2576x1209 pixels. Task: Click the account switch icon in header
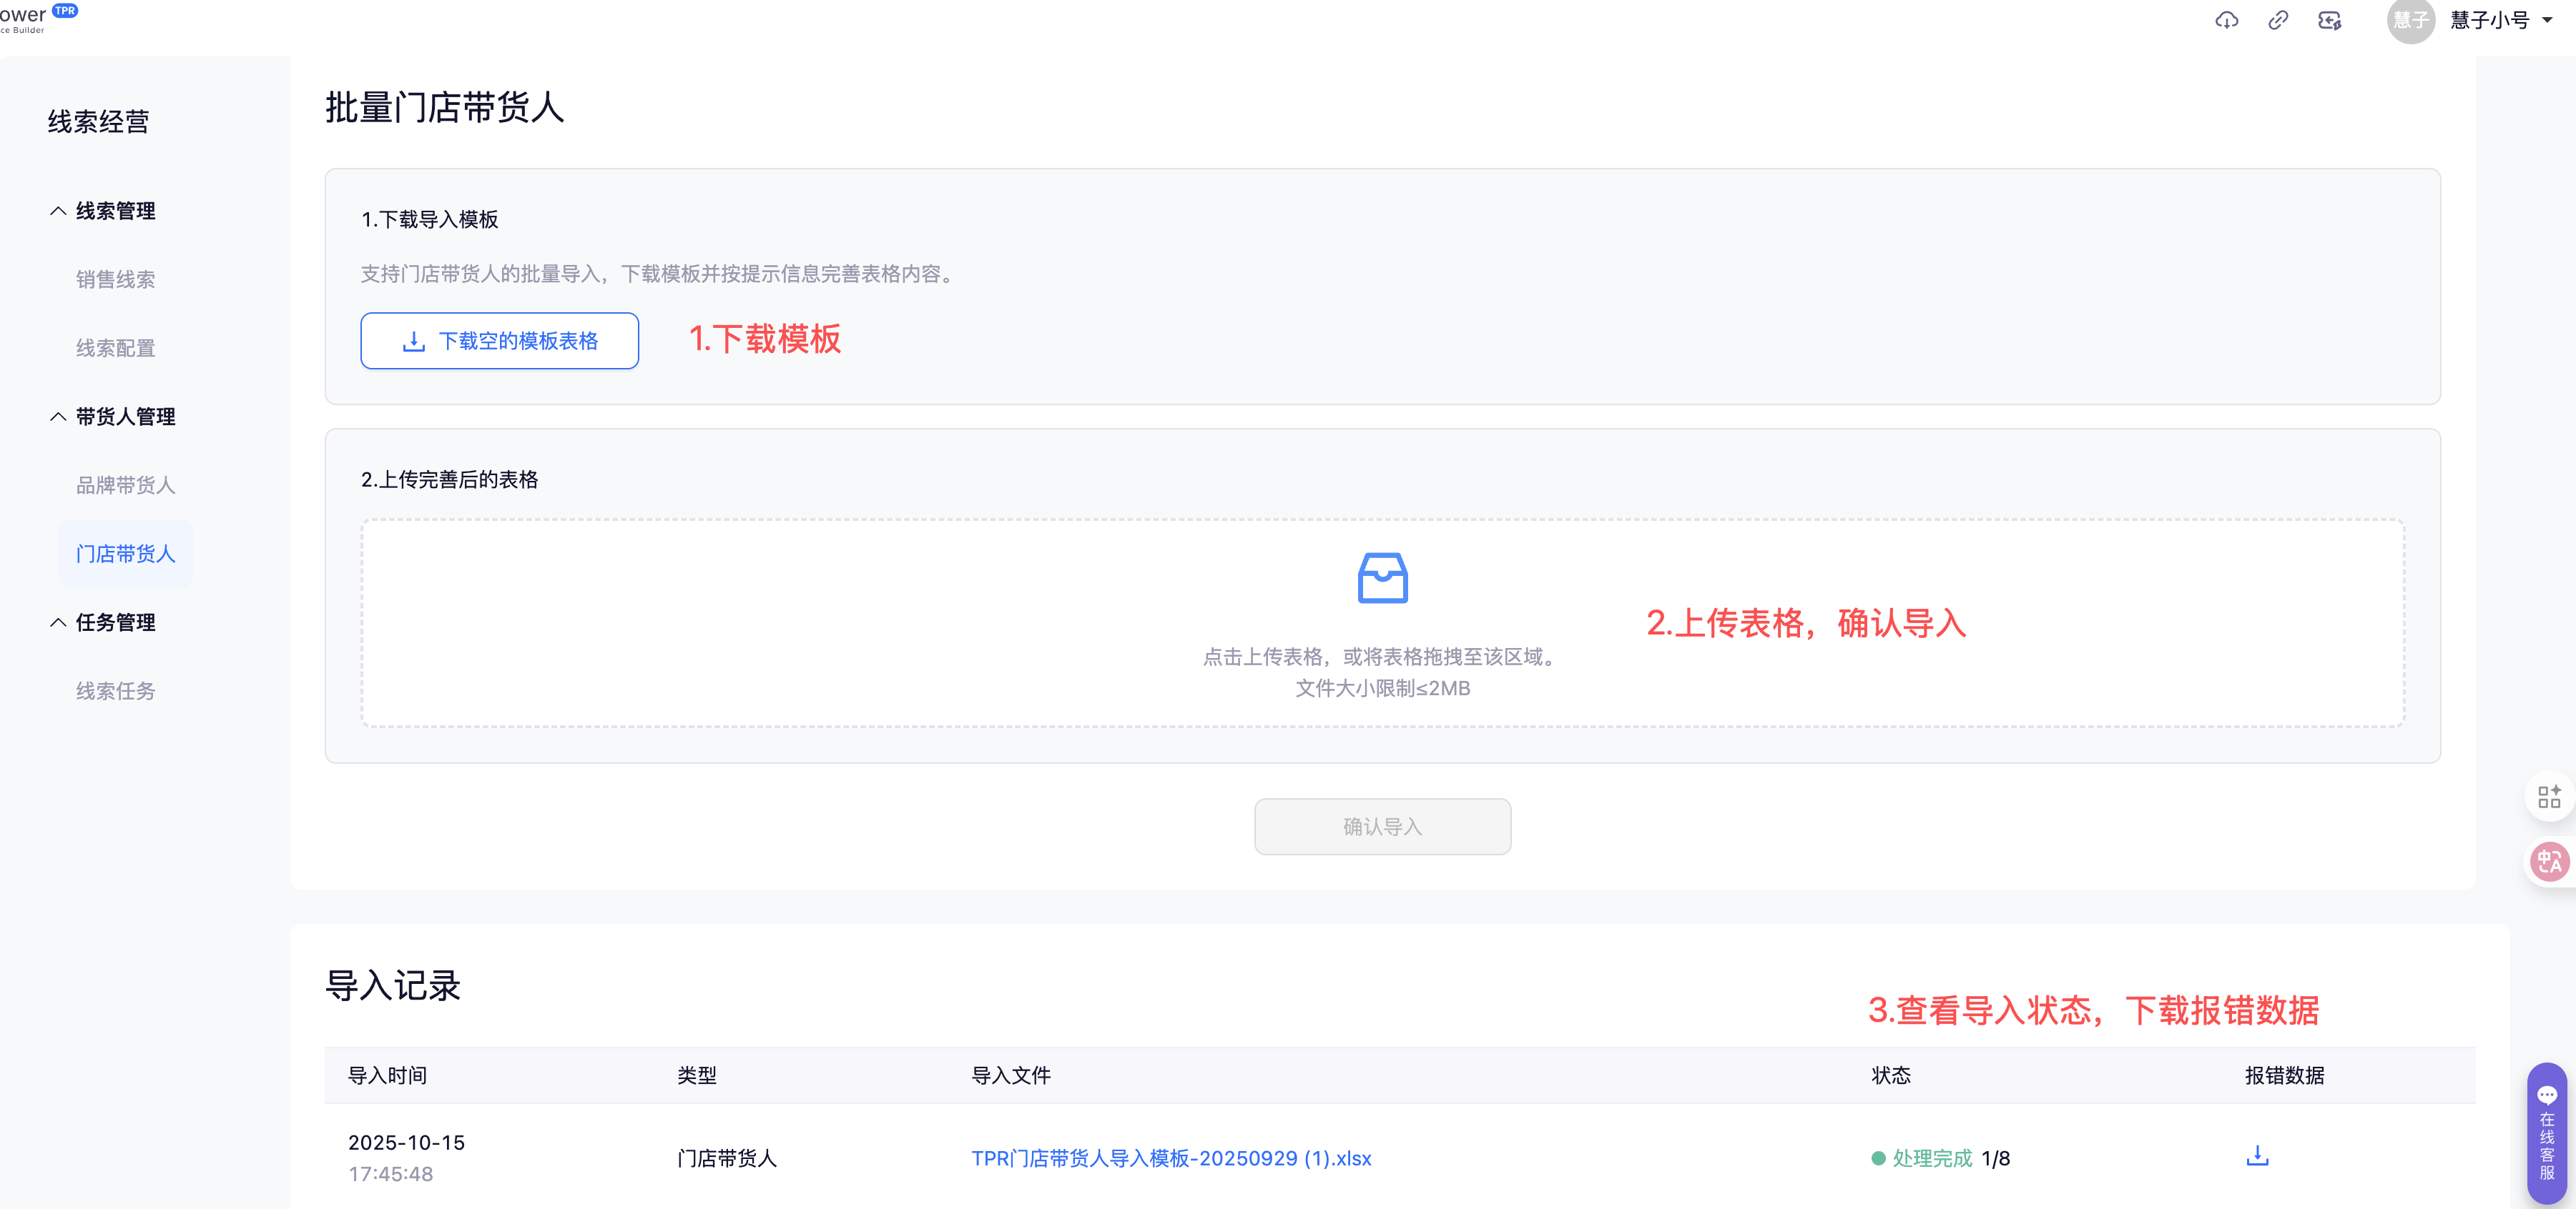pyautogui.click(x=2330, y=20)
